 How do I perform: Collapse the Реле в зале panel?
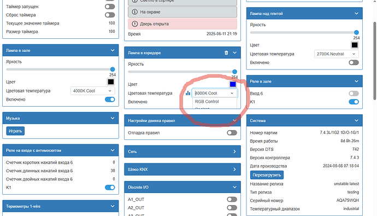pos(356,81)
